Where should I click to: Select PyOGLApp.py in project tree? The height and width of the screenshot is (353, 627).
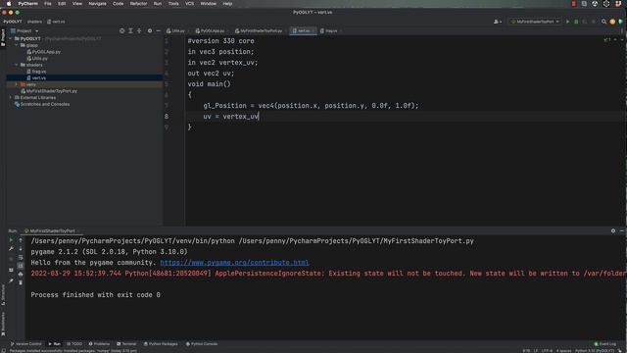pos(44,52)
